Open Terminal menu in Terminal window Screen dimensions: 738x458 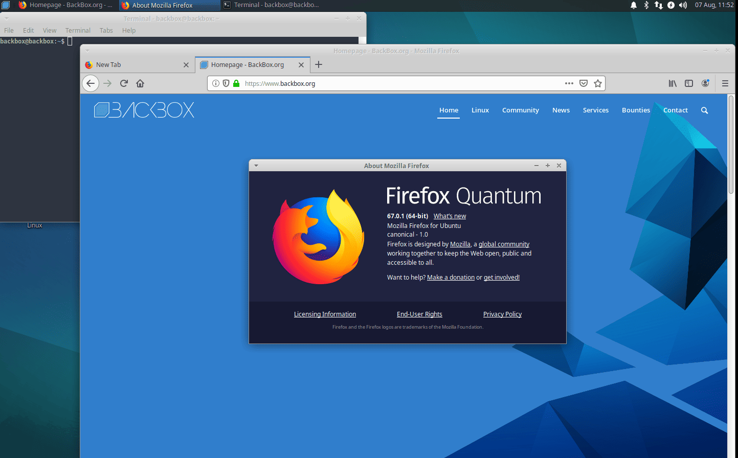click(78, 31)
